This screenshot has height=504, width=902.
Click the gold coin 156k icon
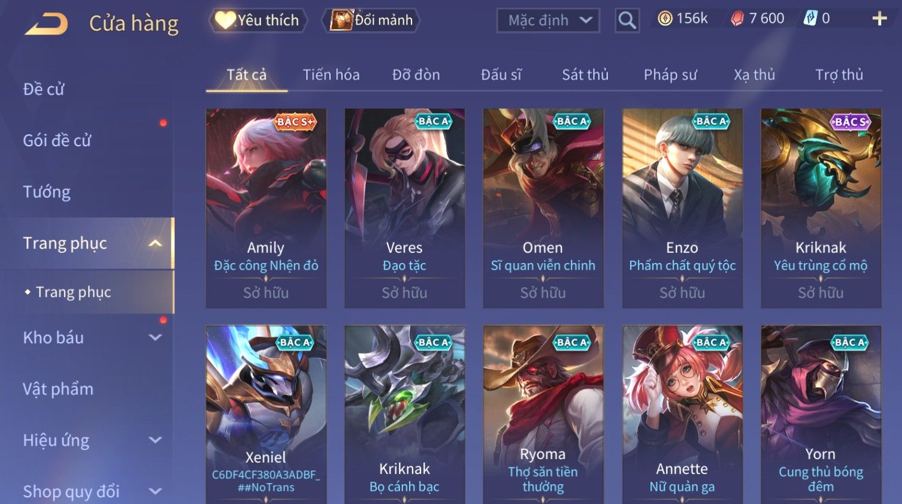pyautogui.click(x=665, y=19)
